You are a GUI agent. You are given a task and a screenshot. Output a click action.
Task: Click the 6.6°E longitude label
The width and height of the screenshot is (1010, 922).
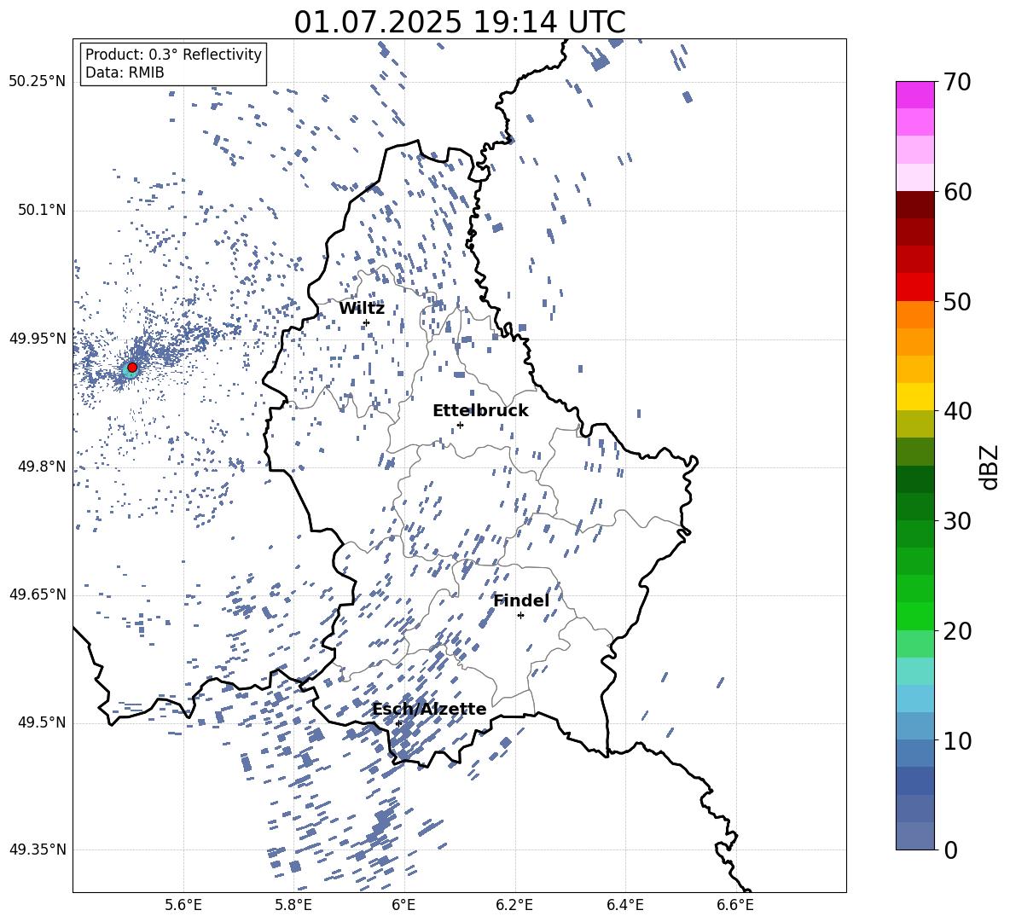pyautogui.click(x=735, y=905)
